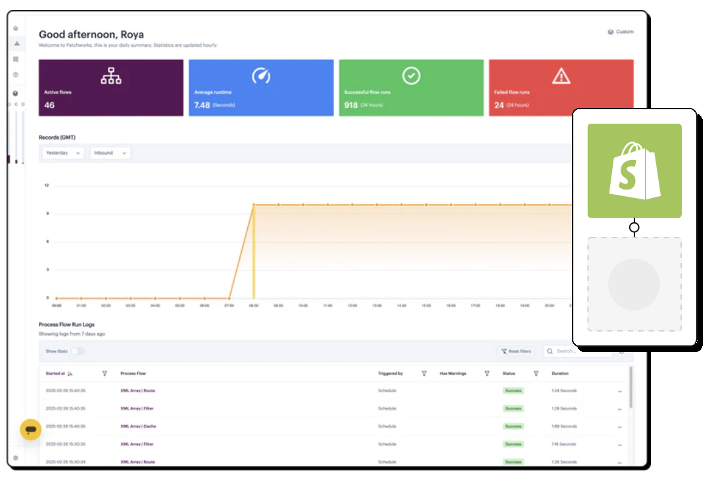Open the XML Array | Filter run at 15:40:35
714x479 pixels.
coord(137,409)
